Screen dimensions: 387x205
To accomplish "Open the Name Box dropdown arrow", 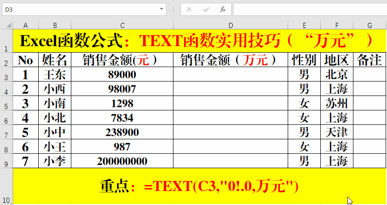I will (161, 9).
